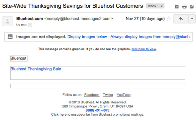
Task: Open the Twitter link
Action: (x=108, y=95)
